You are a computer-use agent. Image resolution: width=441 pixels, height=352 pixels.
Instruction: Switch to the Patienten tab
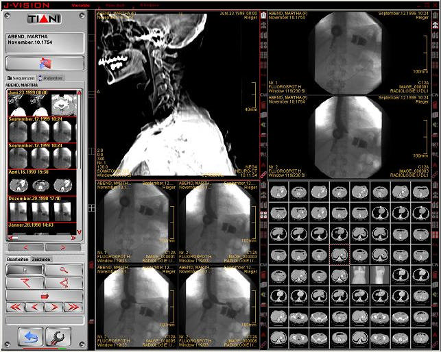click(x=52, y=78)
